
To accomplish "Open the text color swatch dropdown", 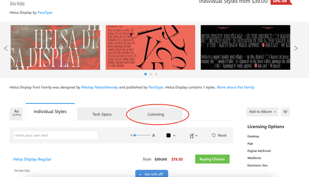I will pos(171,135).
